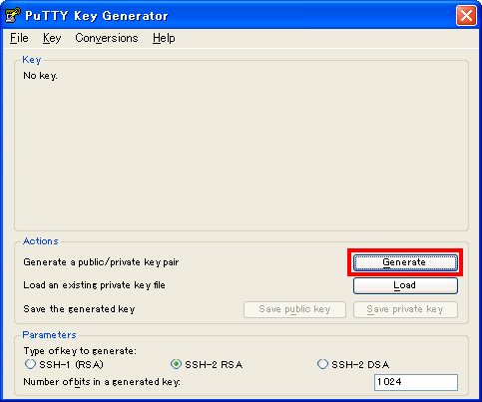Click the "Save the generated key" label

79,309
